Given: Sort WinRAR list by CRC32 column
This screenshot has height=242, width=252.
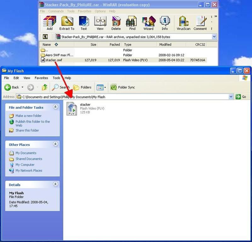Looking at the screenshot, I should [196, 45].
